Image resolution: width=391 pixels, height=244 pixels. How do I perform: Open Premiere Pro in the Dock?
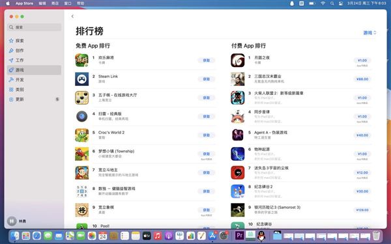coord(239,236)
